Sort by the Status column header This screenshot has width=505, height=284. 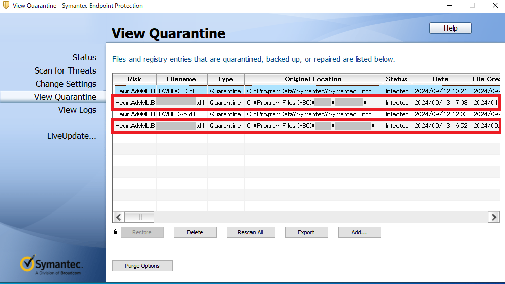point(397,79)
